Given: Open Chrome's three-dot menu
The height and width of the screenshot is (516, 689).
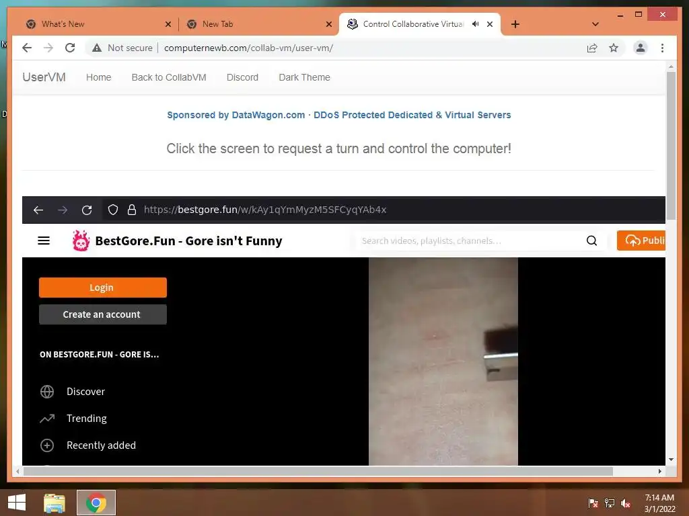Looking at the screenshot, I should coord(662,48).
